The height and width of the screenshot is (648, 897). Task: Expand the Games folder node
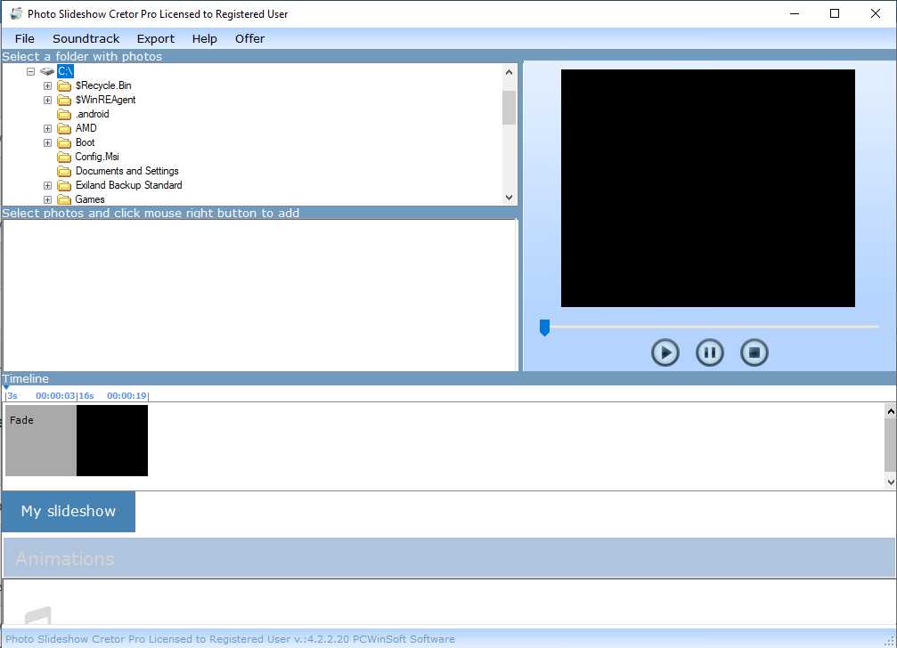pyautogui.click(x=47, y=200)
